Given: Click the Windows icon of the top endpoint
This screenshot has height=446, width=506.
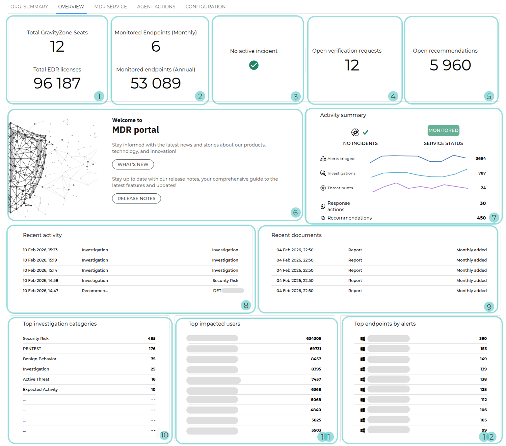Looking at the screenshot, I should [363, 338].
